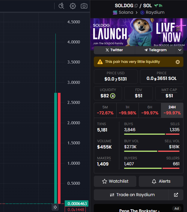The image size is (187, 212).
Task: Click the PRICE USD value box
Action: click(x=116, y=77)
